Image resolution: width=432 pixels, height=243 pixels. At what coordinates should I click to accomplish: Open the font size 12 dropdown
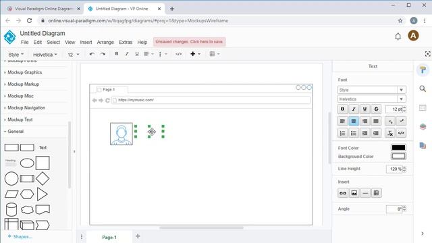pos(74,55)
